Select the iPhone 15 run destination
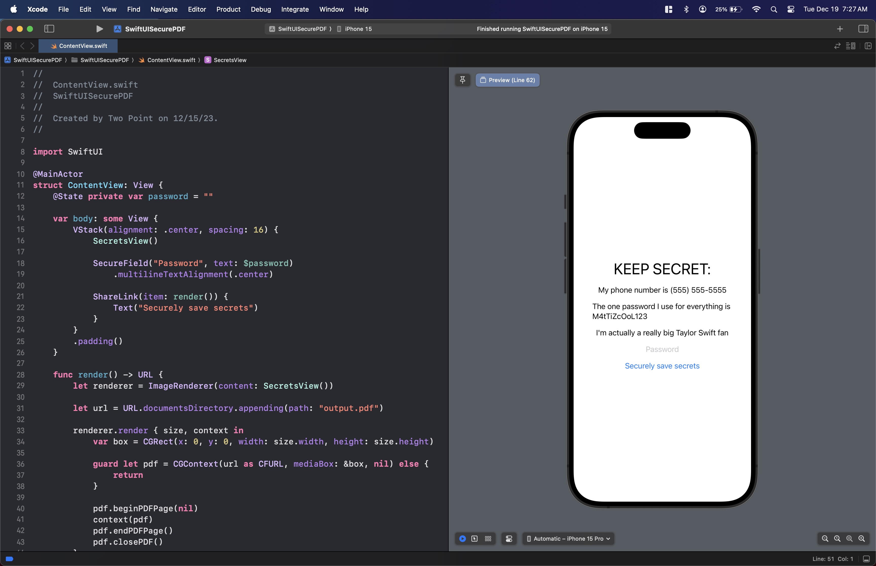 pos(354,29)
